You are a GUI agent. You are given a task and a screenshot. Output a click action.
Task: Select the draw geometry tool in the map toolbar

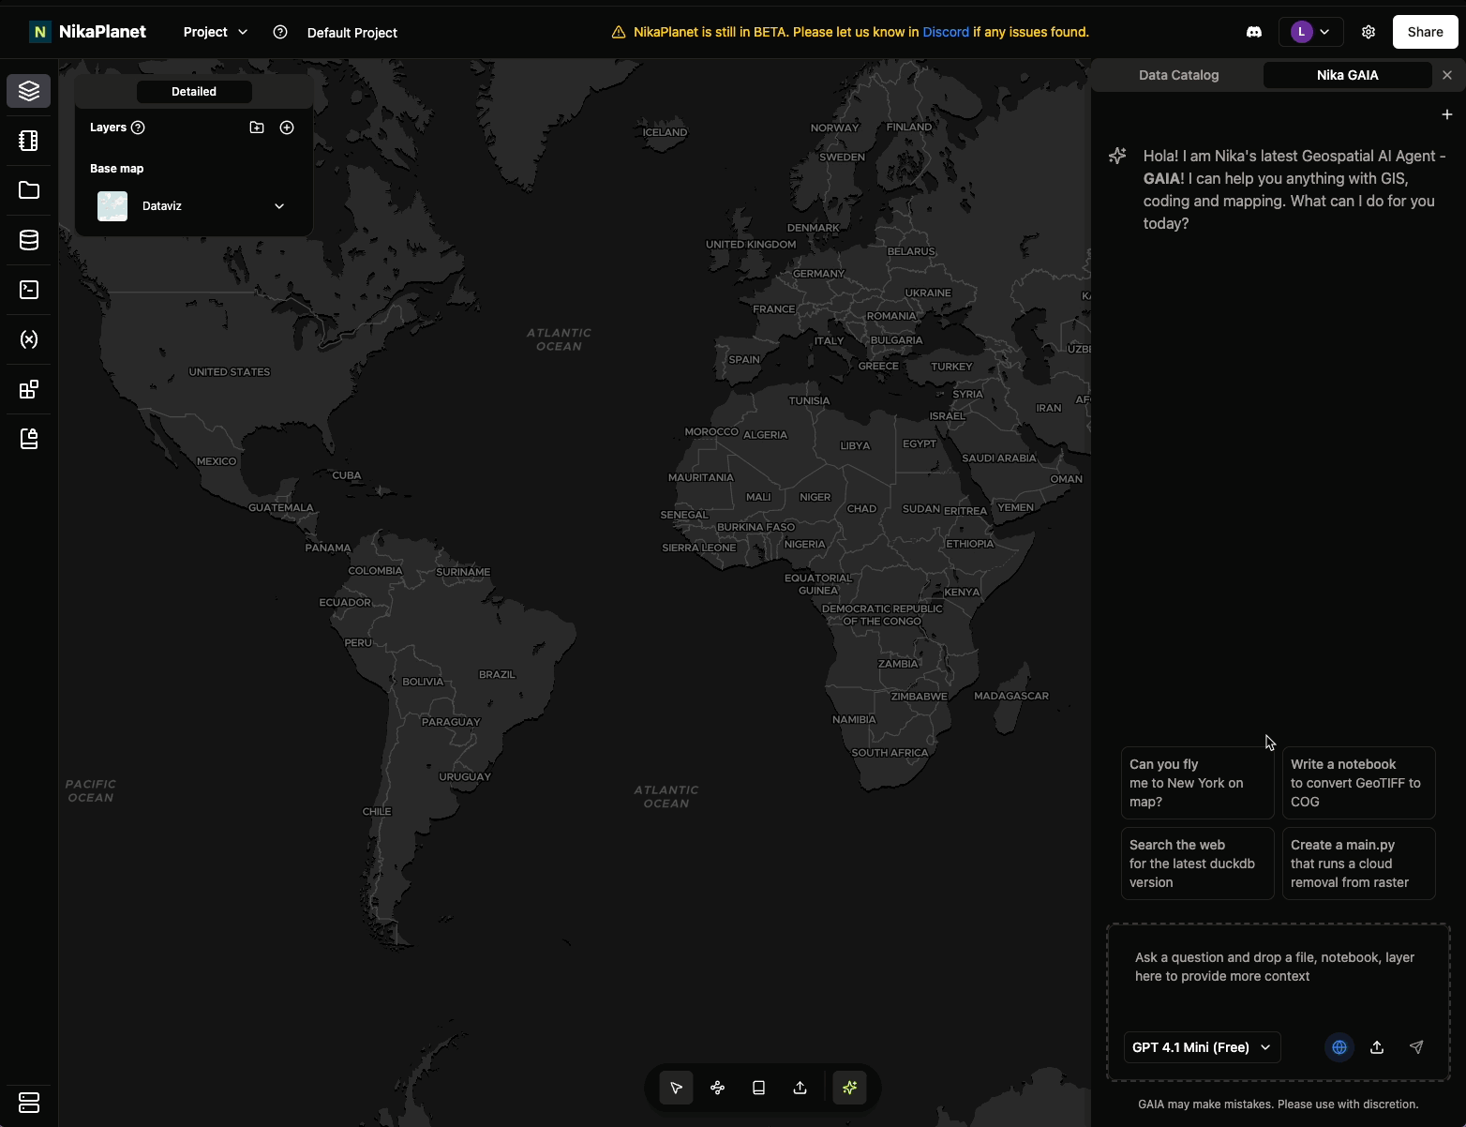717,1088
